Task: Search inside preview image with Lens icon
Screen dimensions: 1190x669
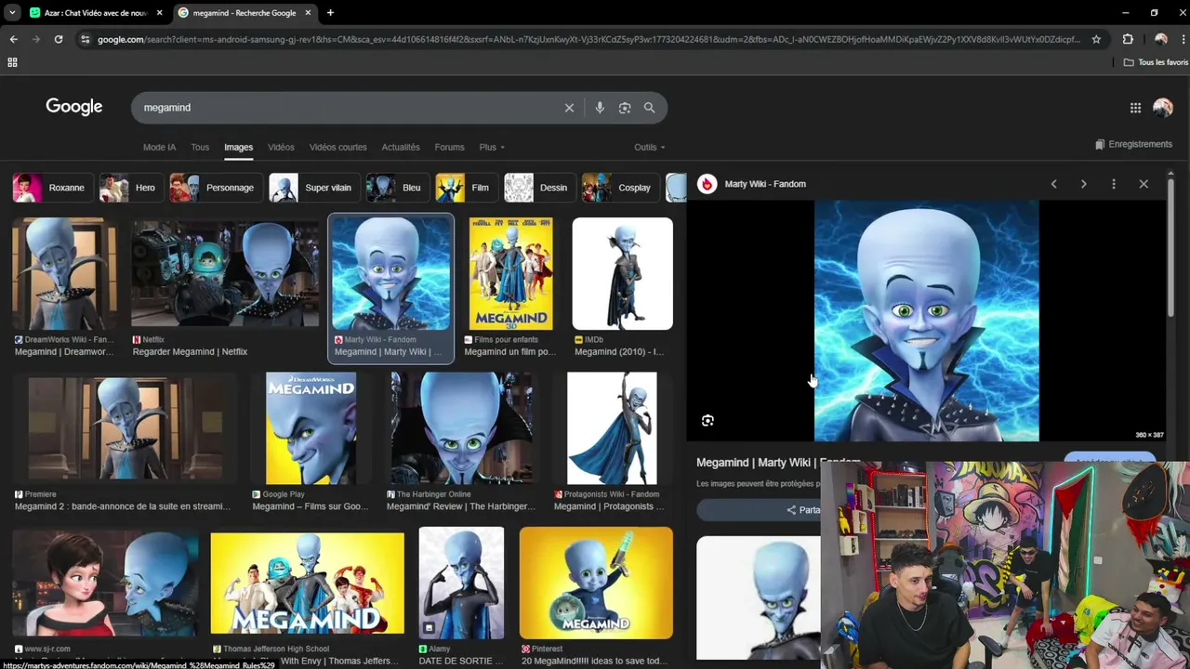Action: (707, 421)
